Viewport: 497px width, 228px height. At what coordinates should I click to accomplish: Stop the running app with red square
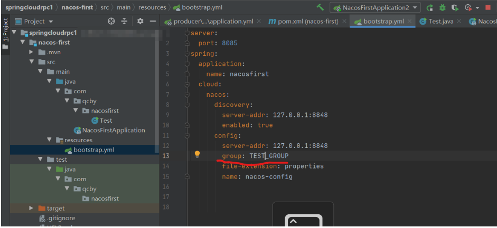(487, 7)
